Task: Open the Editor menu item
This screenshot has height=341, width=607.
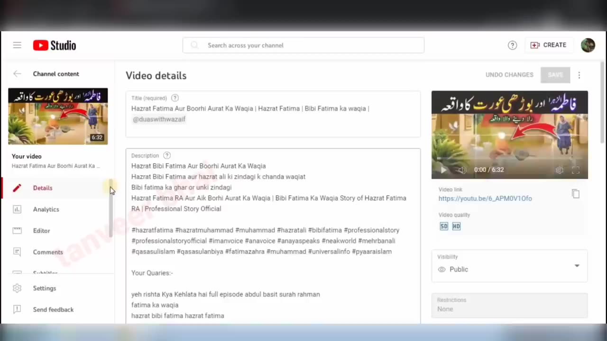Action: (57, 231)
